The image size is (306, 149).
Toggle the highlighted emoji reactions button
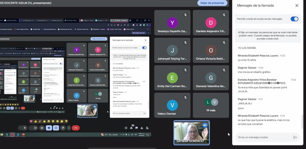point(49,128)
